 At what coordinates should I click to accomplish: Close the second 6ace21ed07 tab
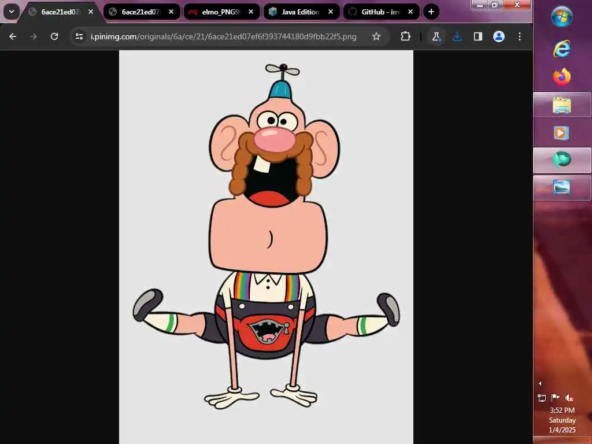coord(171,12)
